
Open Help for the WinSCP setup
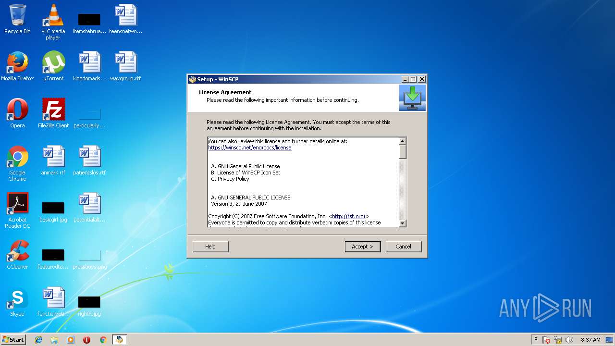point(210,247)
